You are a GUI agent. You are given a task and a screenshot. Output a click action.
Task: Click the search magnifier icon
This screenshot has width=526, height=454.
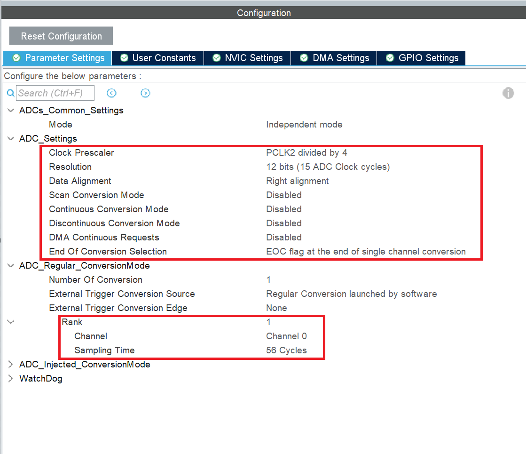(10, 93)
